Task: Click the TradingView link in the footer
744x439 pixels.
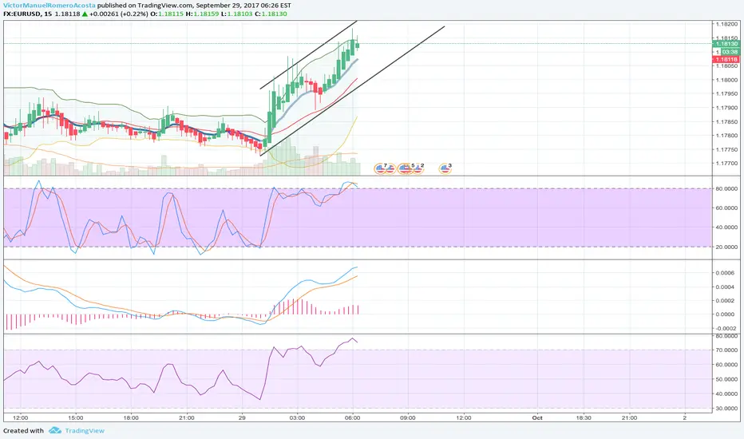Action: (85, 431)
